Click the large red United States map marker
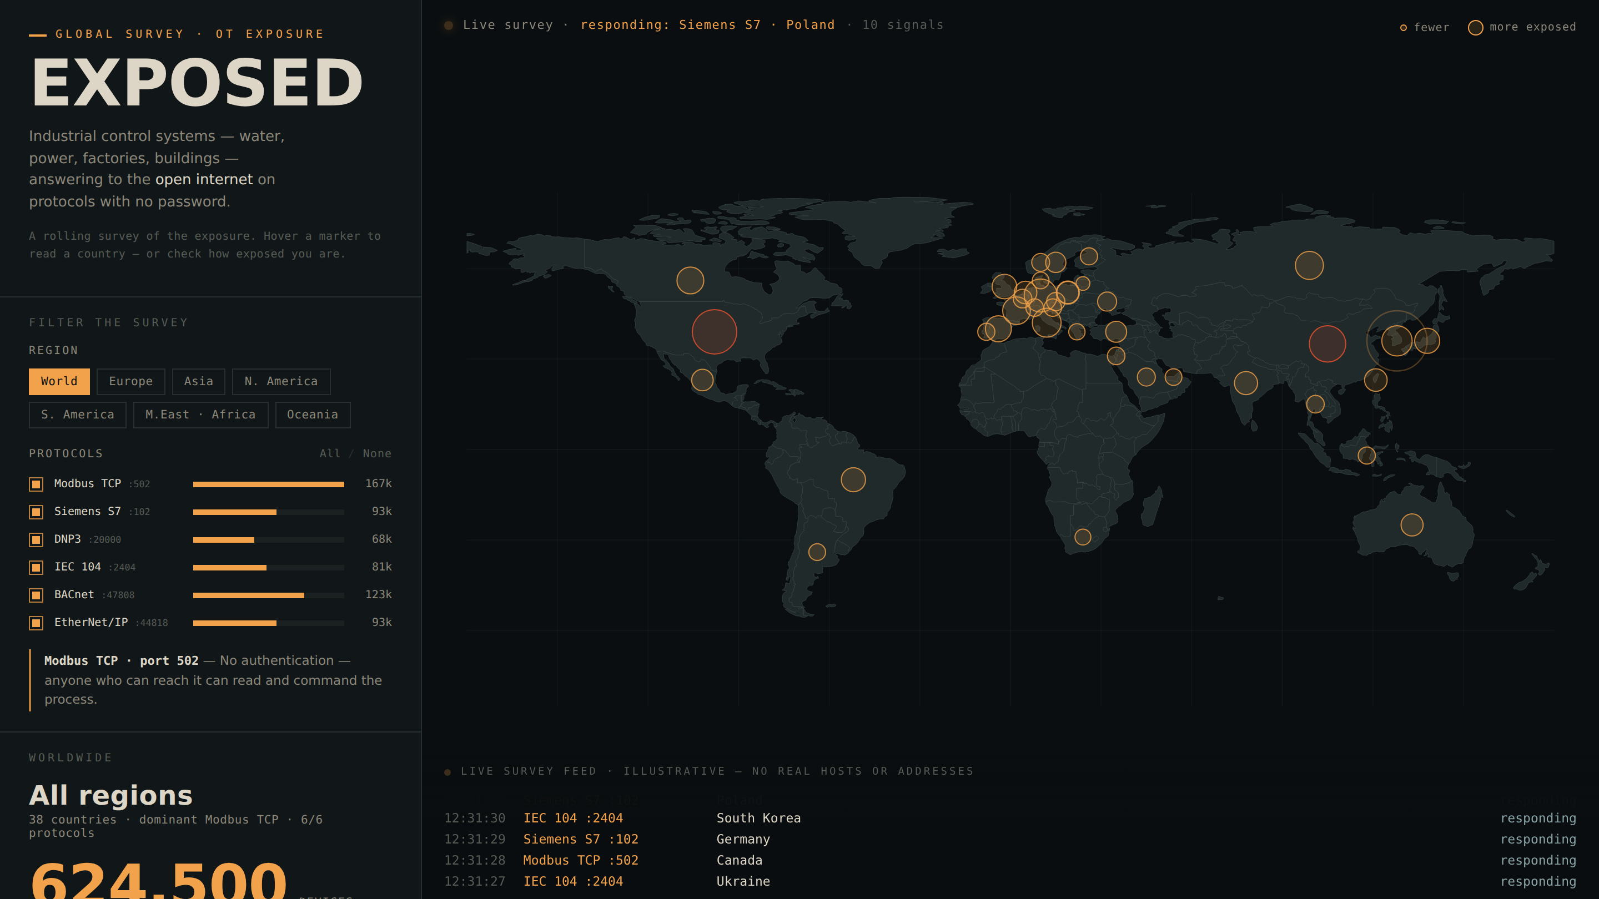The width and height of the screenshot is (1599, 899). (x=714, y=332)
